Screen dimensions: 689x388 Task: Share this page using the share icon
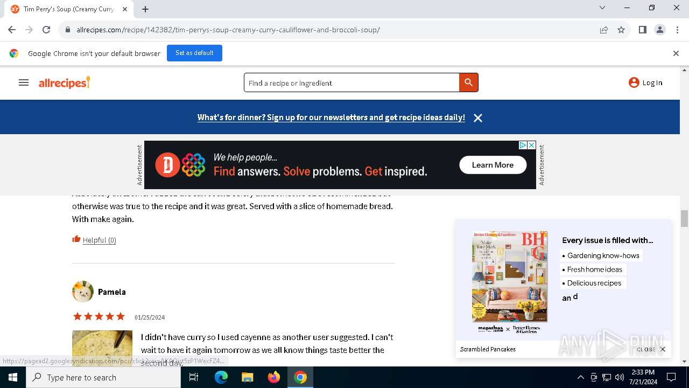tap(604, 30)
